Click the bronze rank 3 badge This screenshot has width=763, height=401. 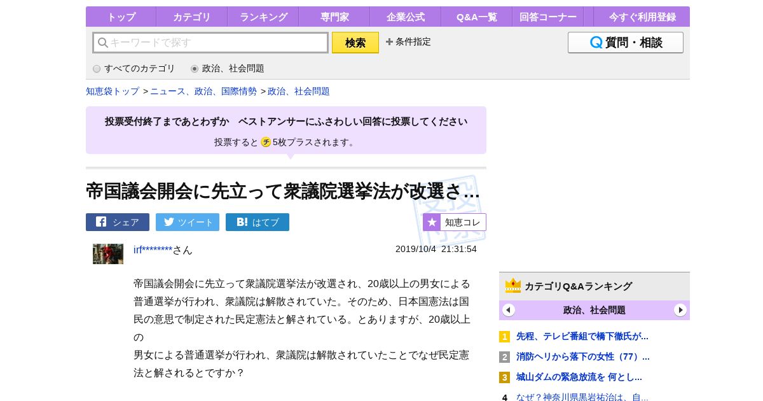click(x=504, y=377)
